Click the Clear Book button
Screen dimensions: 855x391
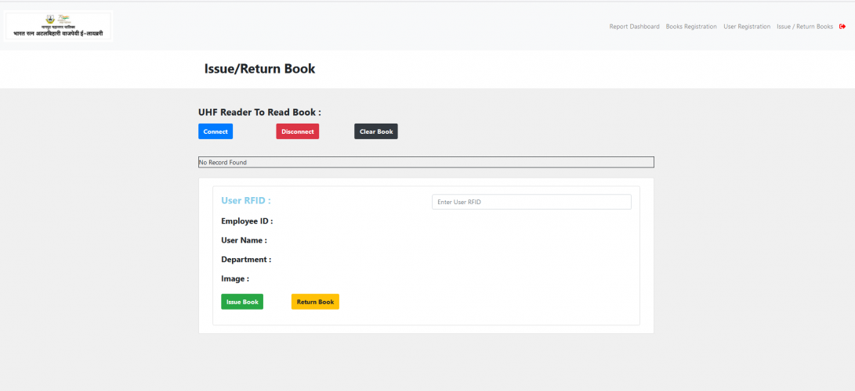376,131
